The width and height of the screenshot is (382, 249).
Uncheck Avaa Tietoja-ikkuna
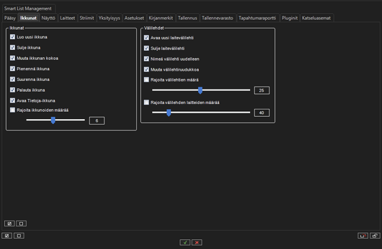tap(13, 100)
